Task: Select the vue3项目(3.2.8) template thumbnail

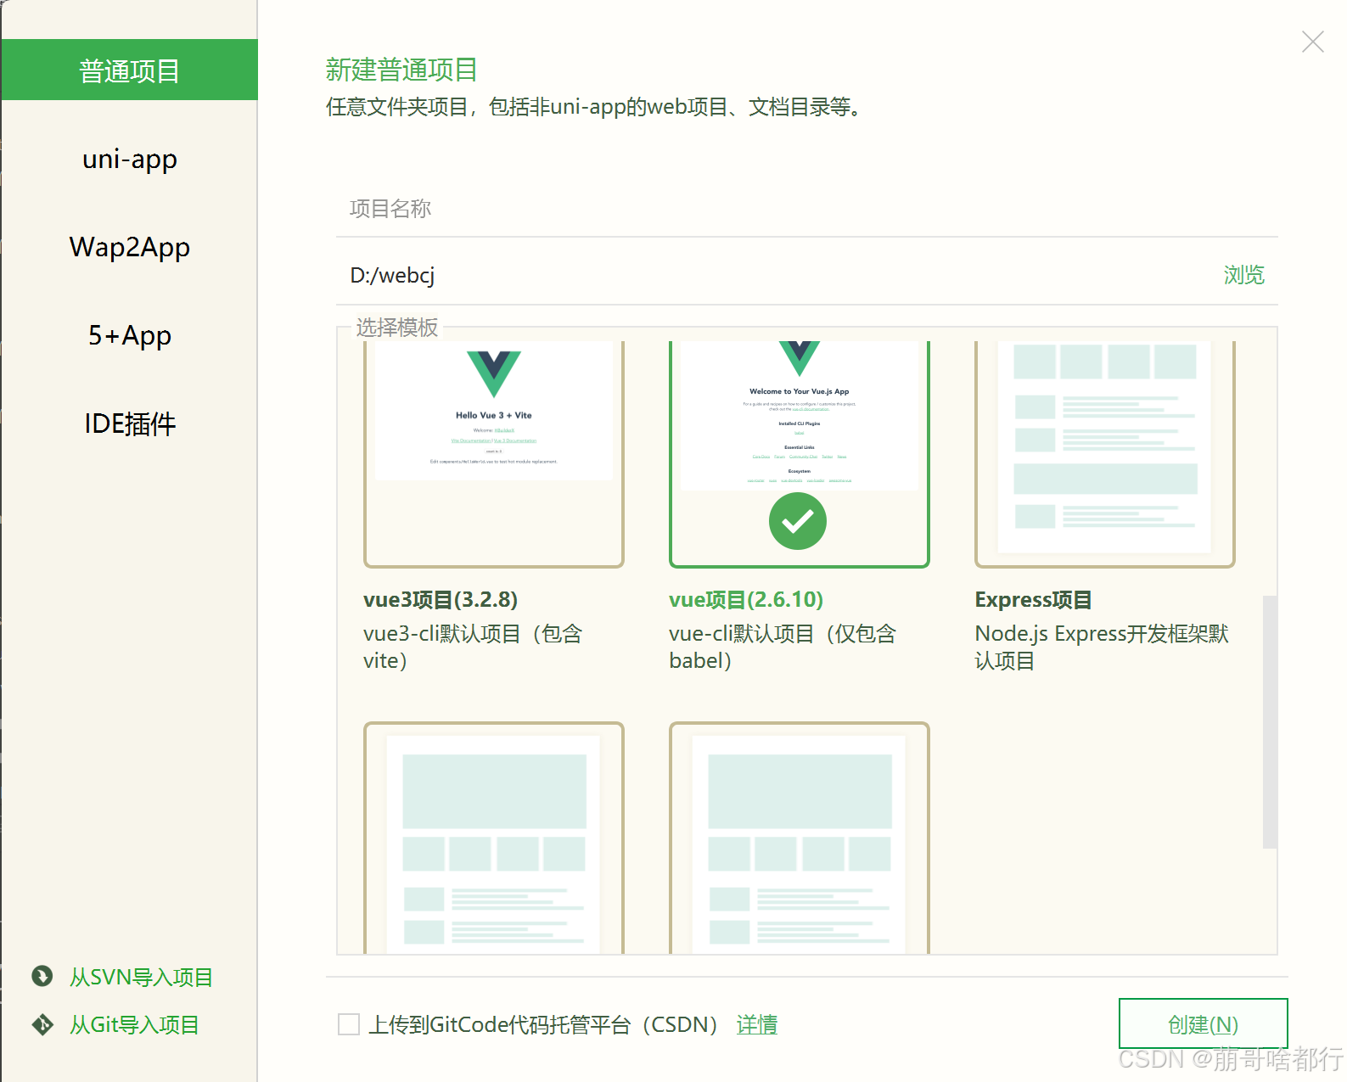Action: [494, 454]
